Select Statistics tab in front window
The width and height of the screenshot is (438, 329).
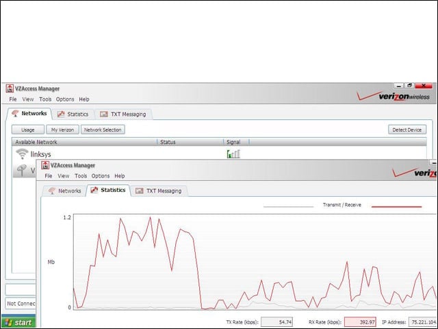108,191
